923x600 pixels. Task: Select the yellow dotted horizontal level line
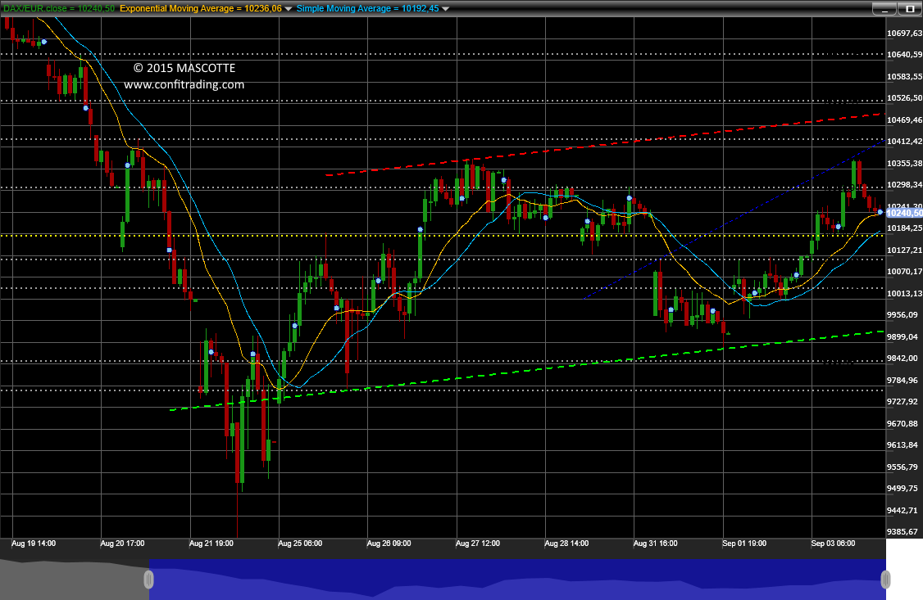pos(443,236)
